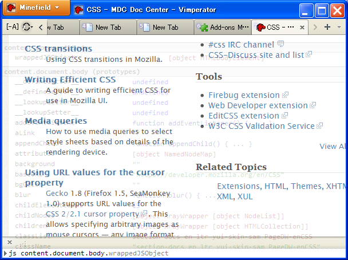Select the partially hidden leftmost Tab
Image resolution: width=348 pixels, height=260 pixels.
63,27
